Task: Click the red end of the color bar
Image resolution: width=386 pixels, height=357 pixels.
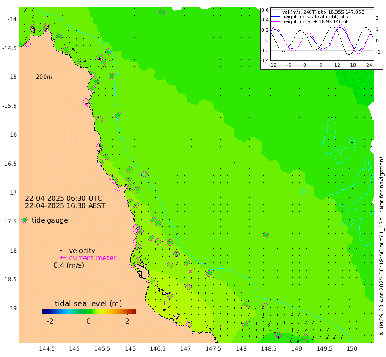Action: click(x=134, y=312)
